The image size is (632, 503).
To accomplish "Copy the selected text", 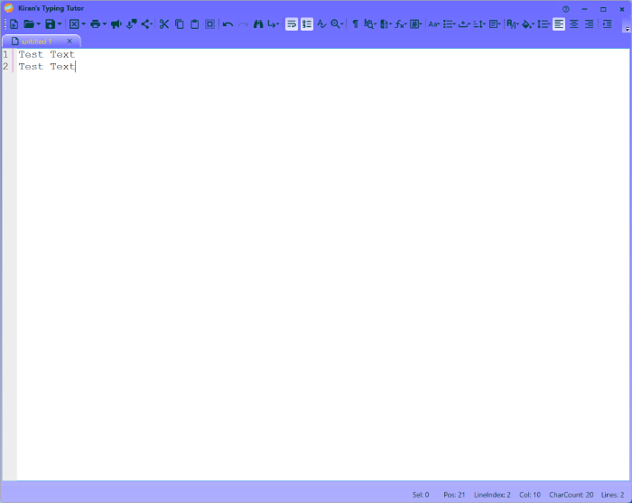I will [180, 24].
